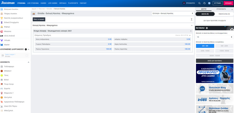Click the help headset icon

tap(204, 3)
